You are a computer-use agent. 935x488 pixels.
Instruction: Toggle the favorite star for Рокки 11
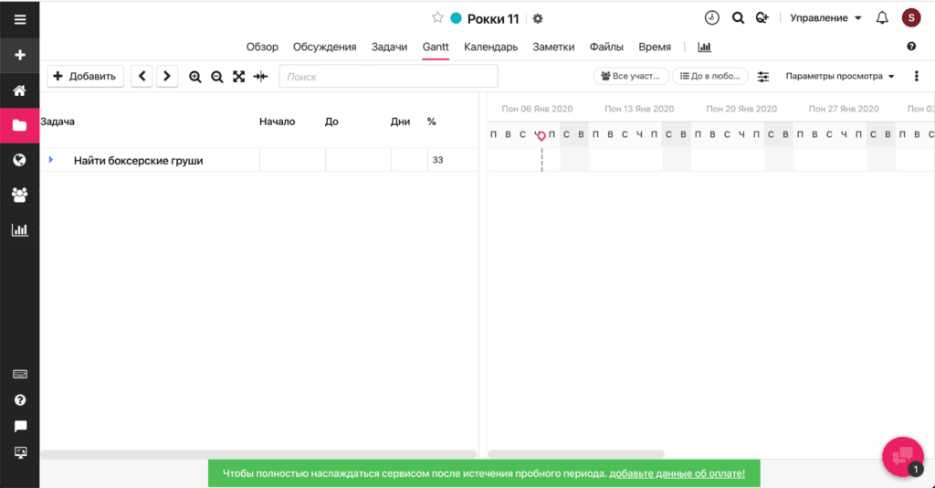tap(437, 18)
